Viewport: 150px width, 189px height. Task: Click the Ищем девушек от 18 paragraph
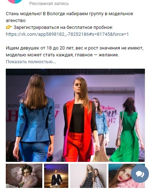tap(74, 51)
